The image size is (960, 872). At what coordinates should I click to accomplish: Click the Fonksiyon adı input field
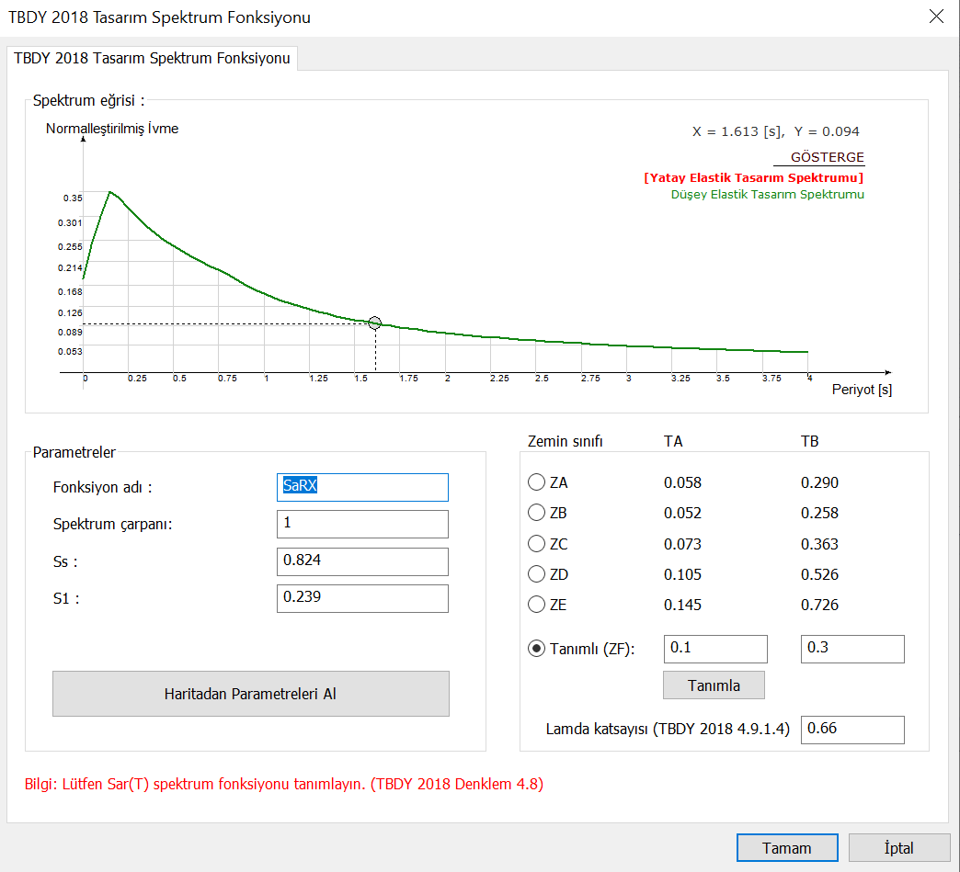(362, 487)
